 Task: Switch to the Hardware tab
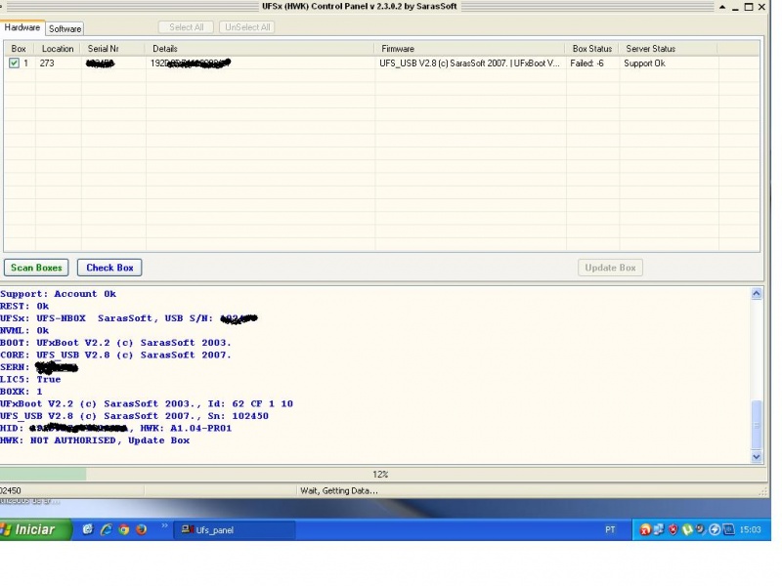coord(22,28)
